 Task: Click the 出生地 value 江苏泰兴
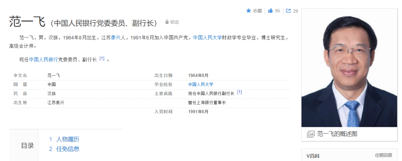click(55, 103)
